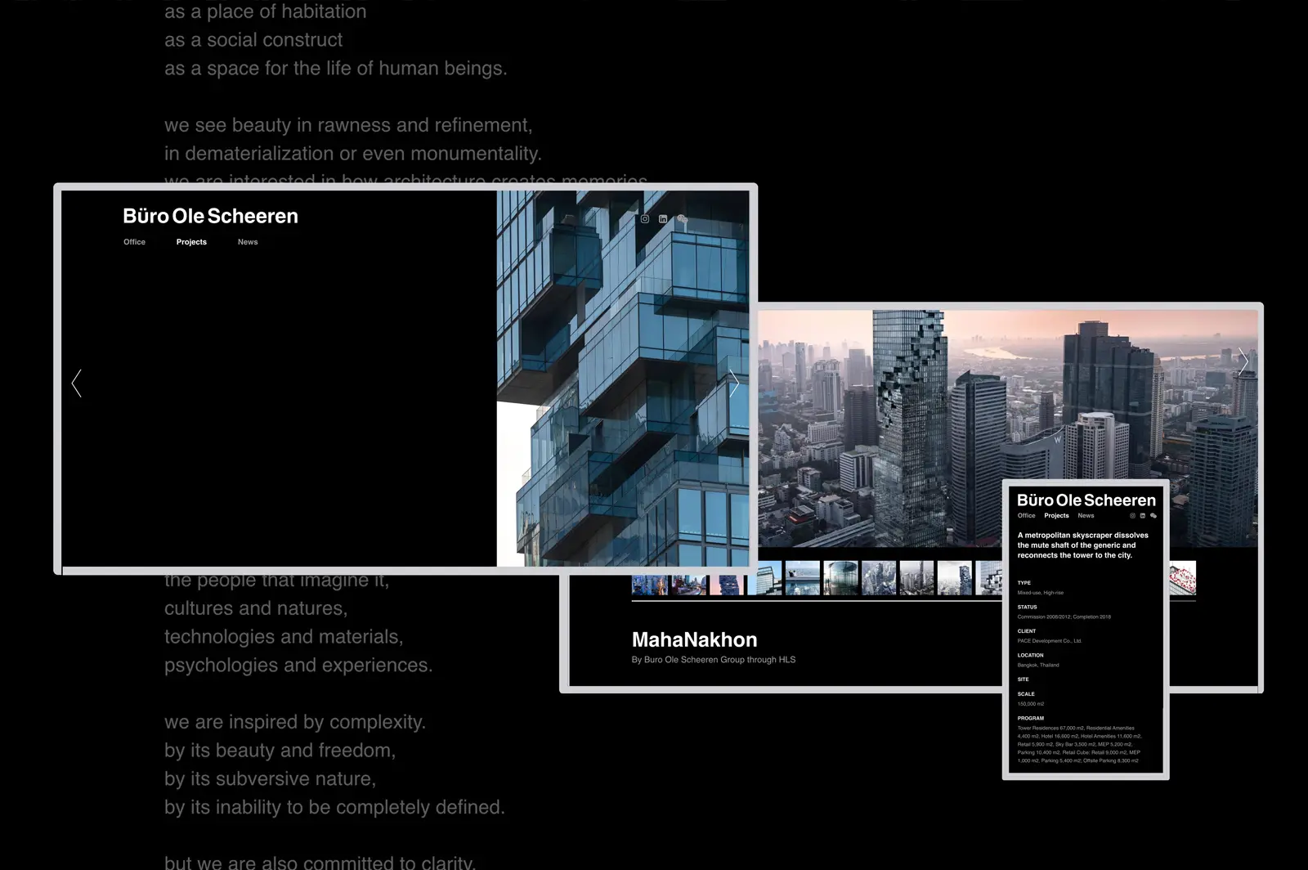
Task: Open the close-up glass tower photo in left window
Action: [622, 379]
